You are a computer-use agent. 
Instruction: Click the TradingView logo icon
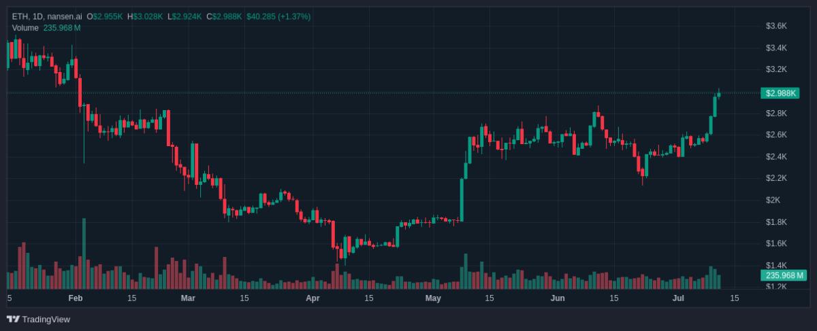coord(13,319)
